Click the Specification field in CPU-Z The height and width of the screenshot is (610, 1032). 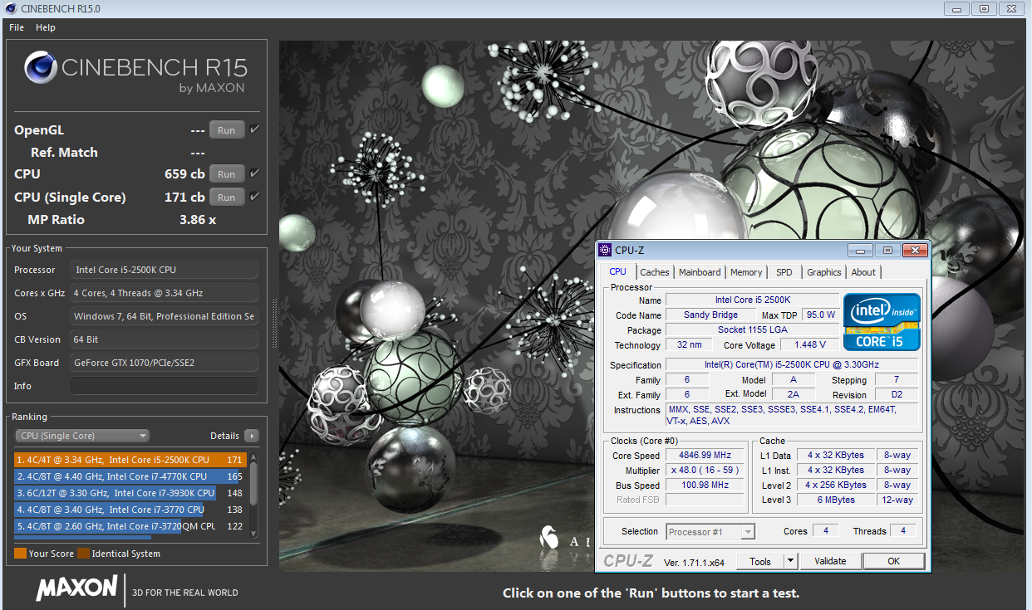point(792,365)
